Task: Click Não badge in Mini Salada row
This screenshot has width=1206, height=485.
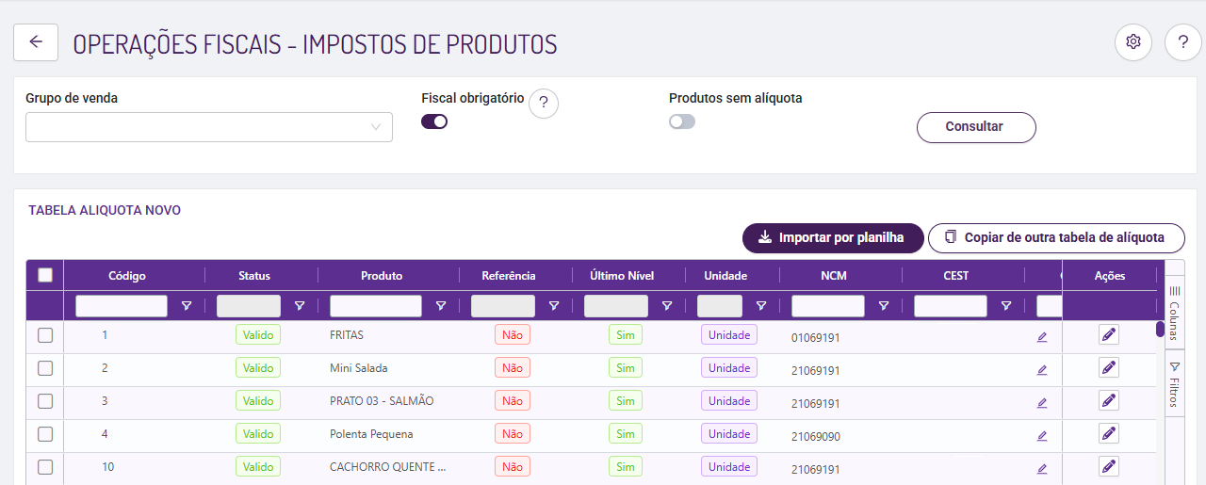Action: pyautogui.click(x=513, y=368)
